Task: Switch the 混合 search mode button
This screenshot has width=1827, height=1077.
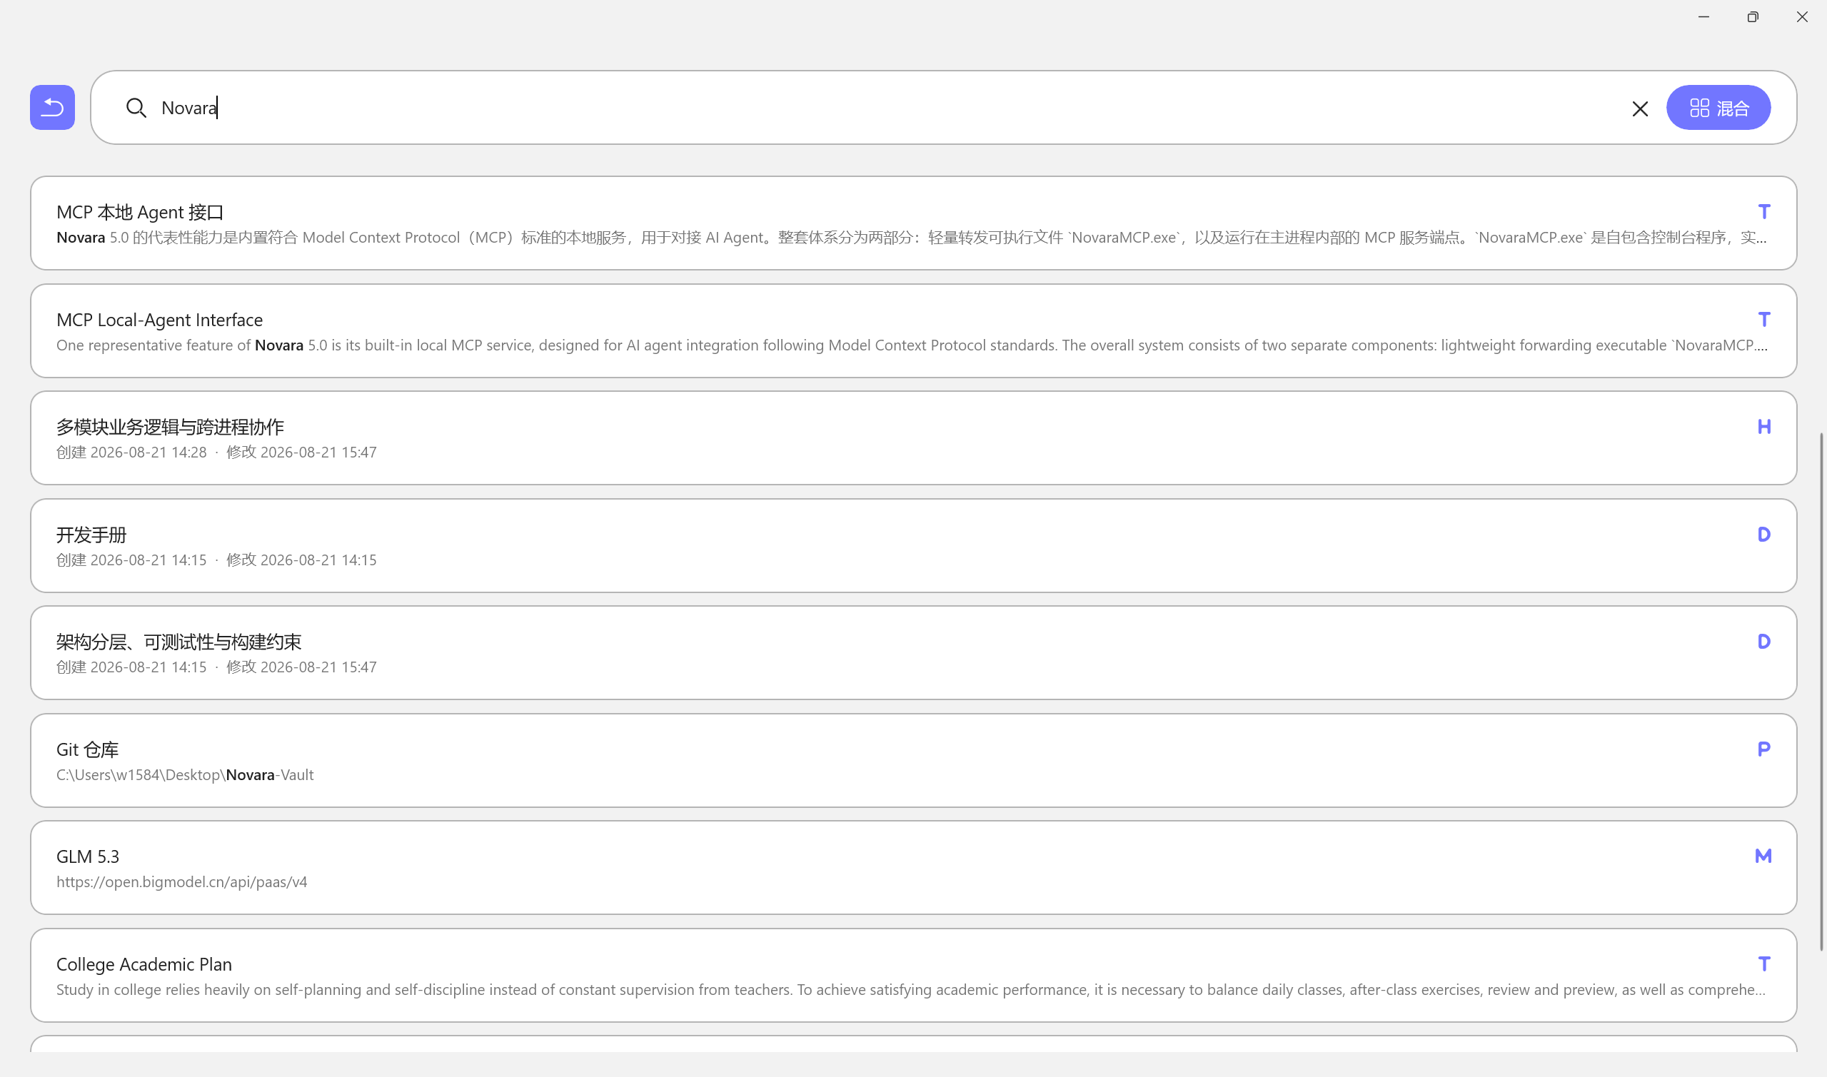Action: pyautogui.click(x=1718, y=107)
